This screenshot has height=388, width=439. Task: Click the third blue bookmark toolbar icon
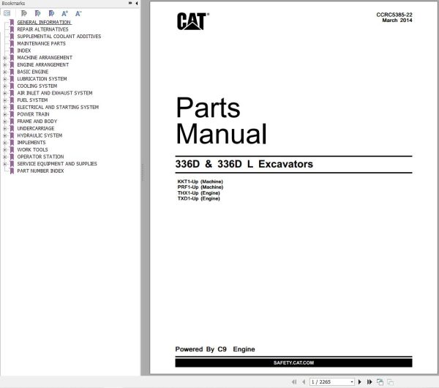pos(51,13)
